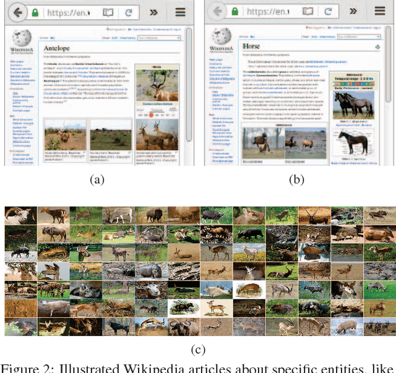Image resolution: width=396 pixels, height=373 pixels.
Task: Click Main page sidebar link on Horse page
Action: [x=216, y=60]
